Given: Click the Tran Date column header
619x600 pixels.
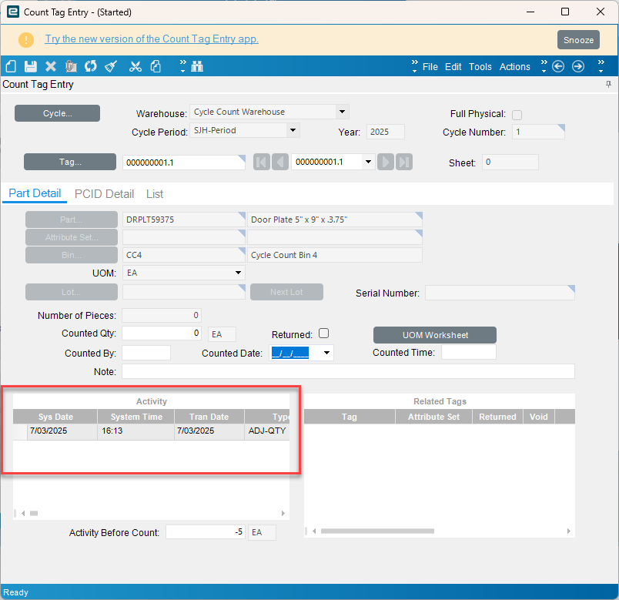Looking at the screenshot, I should tap(209, 417).
